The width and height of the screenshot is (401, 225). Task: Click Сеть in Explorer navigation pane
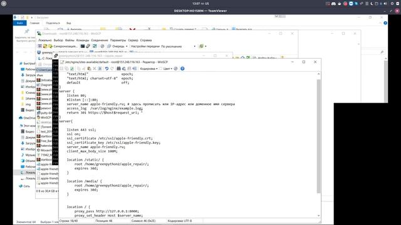pos(24,186)
